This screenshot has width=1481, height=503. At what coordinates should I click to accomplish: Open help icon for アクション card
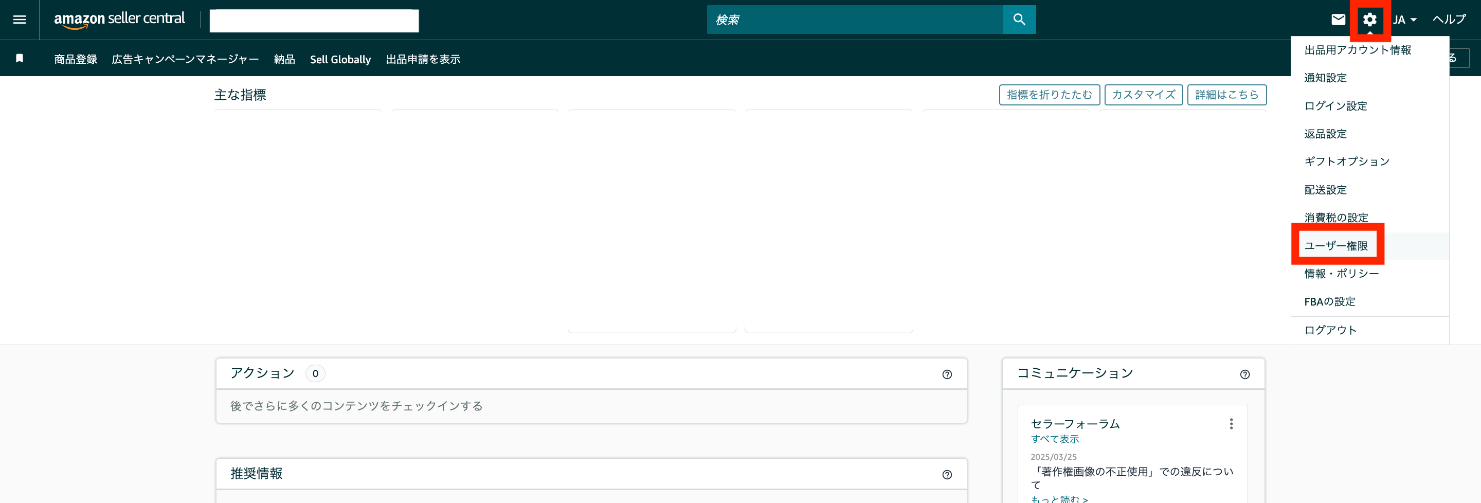(x=947, y=374)
